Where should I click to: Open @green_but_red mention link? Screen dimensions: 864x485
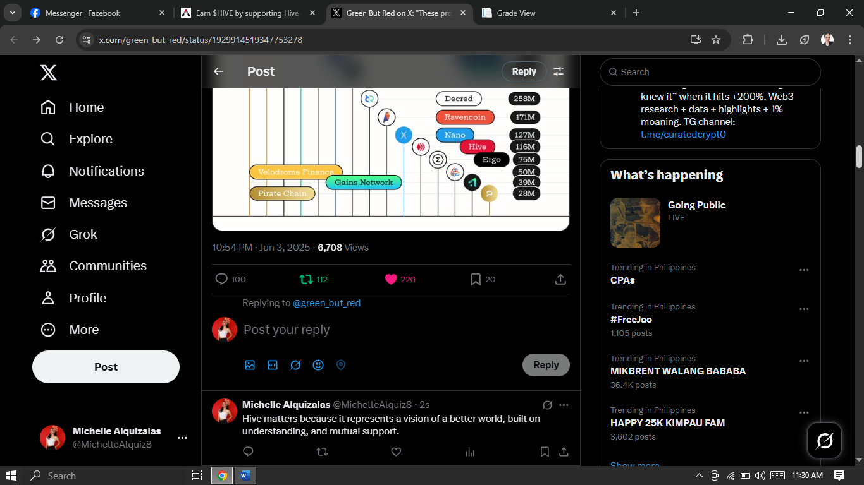(326, 303)
